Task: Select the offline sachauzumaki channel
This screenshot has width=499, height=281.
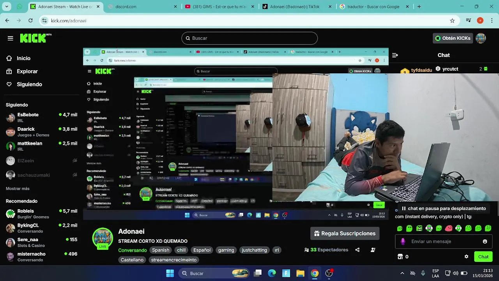Action: click(x=41, y=175)
